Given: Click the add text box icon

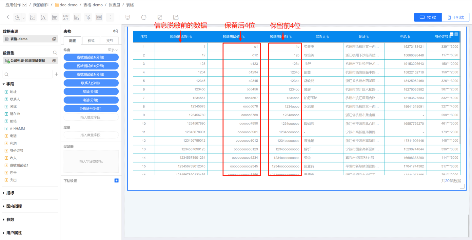Looking at the screenshot, I should (44, 17).
